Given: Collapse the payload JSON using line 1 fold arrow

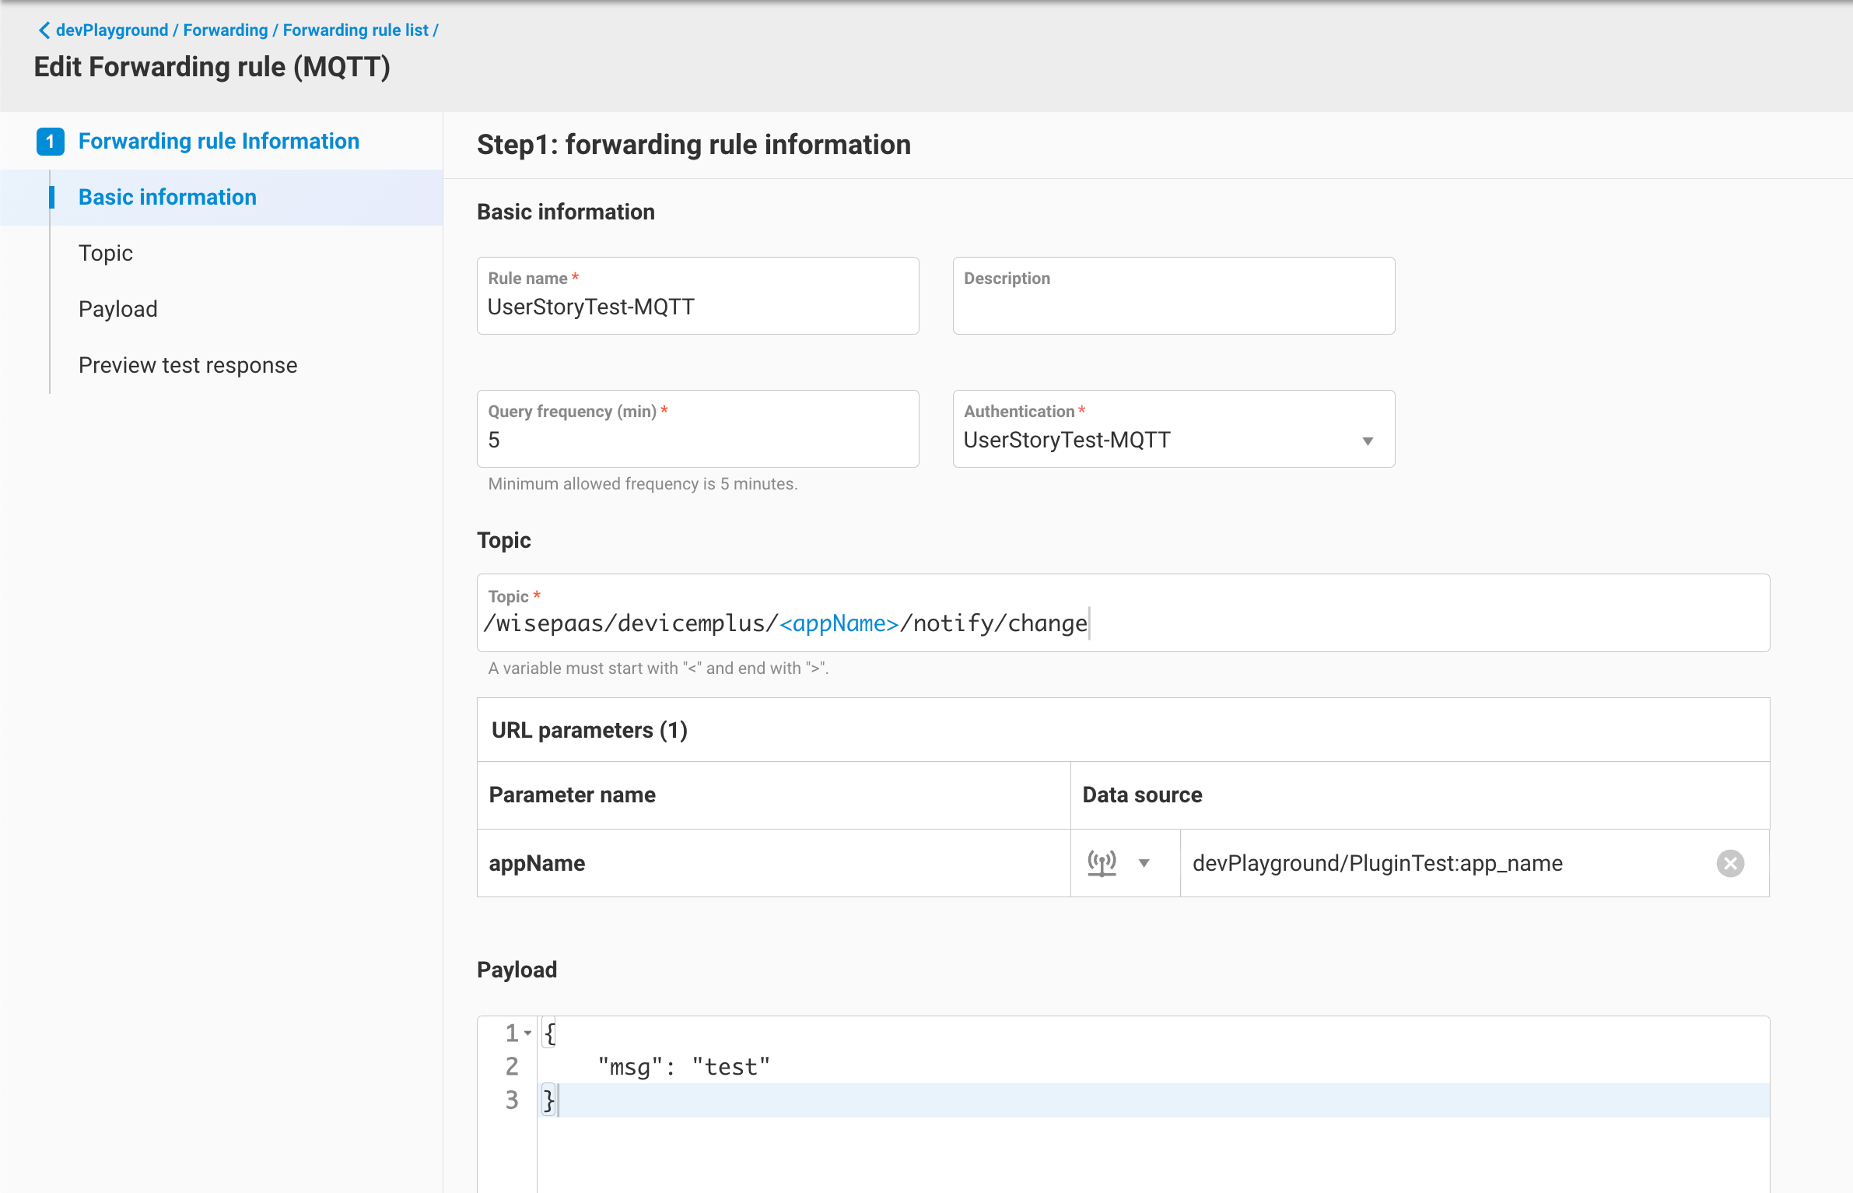Looking at the screenshot, I should 527,1033.
